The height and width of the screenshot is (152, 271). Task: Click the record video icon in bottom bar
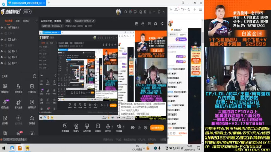(x=133, y=128)
